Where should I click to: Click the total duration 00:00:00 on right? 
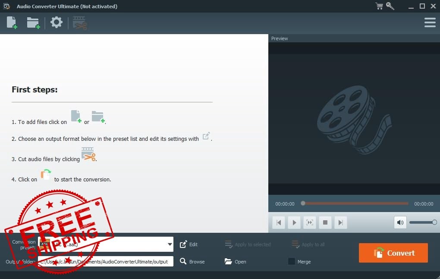tap(424, 204)
